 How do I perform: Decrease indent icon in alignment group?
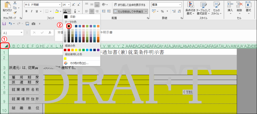tap(104, 11)
